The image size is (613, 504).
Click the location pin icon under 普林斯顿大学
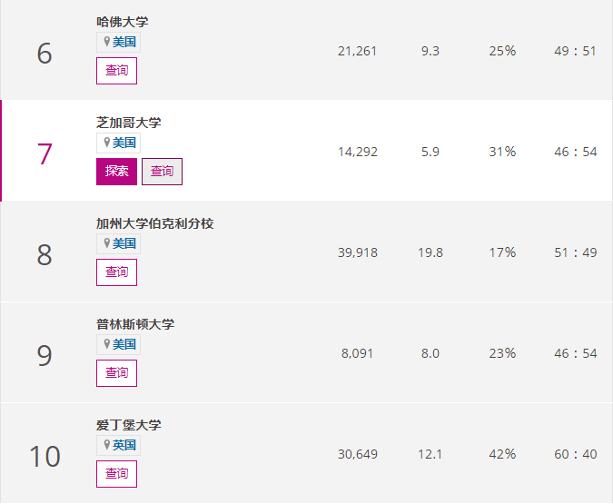point(106,344)
